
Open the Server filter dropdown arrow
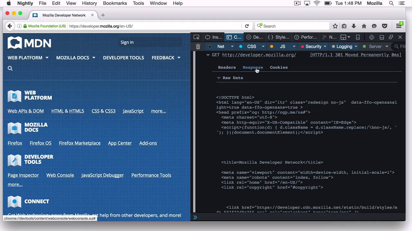coord(387,47)
